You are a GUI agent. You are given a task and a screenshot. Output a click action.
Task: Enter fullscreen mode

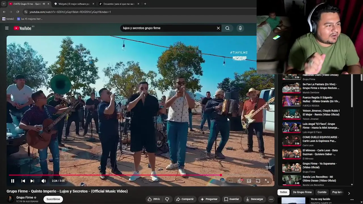[x=267, y=181]
